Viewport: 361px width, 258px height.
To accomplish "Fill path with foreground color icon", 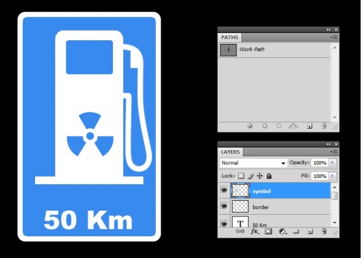I will (250, 126).
